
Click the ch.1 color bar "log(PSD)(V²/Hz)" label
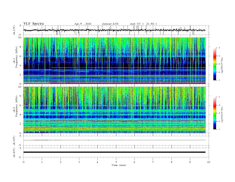[x=222, y=65]
